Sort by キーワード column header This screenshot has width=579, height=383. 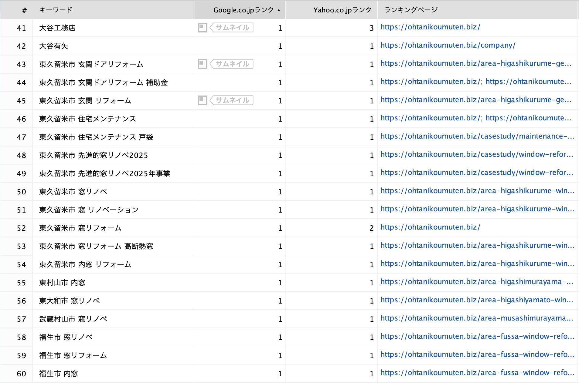tap(56, 10)
